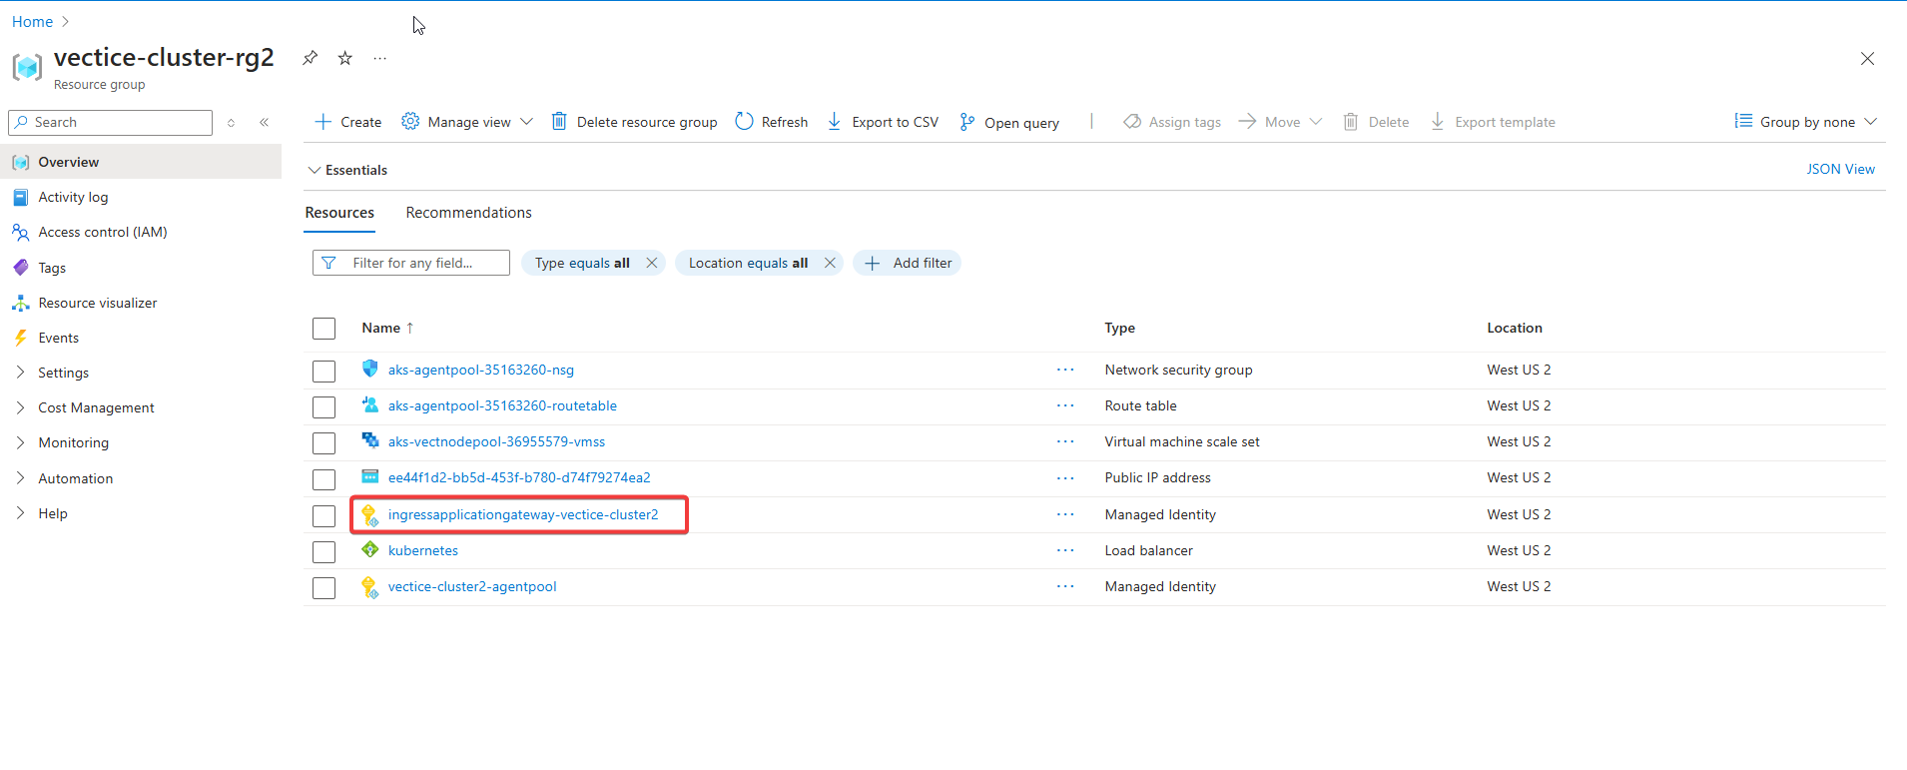Tick checkbox for vectice-cluster2-agentpool row
The width and height of the screenshot is (1907, 770).
tap(323, 587)
